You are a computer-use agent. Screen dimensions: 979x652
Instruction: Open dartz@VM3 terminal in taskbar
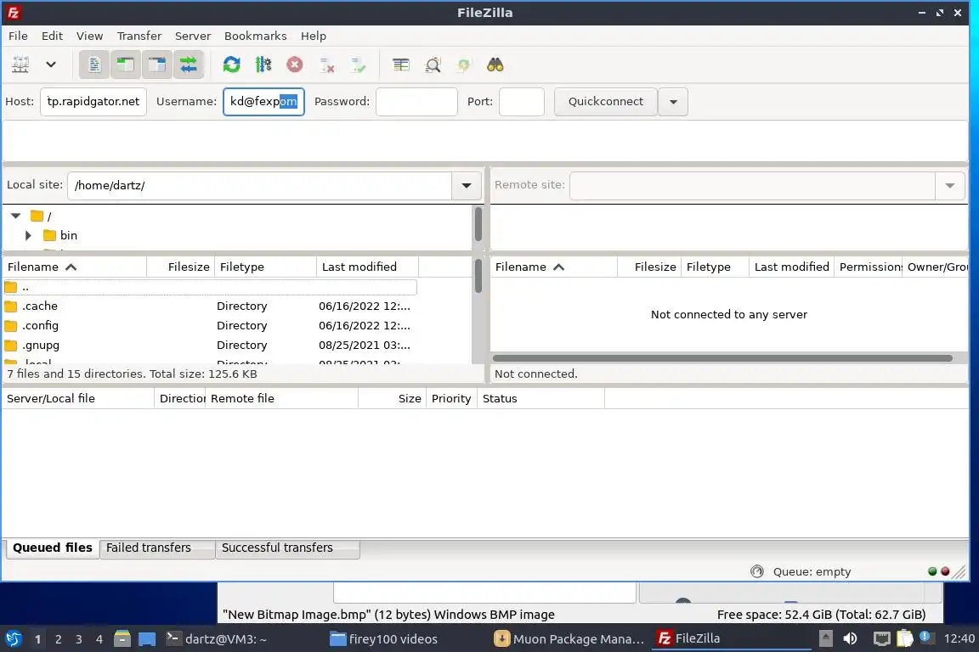[x=218, y=639]
